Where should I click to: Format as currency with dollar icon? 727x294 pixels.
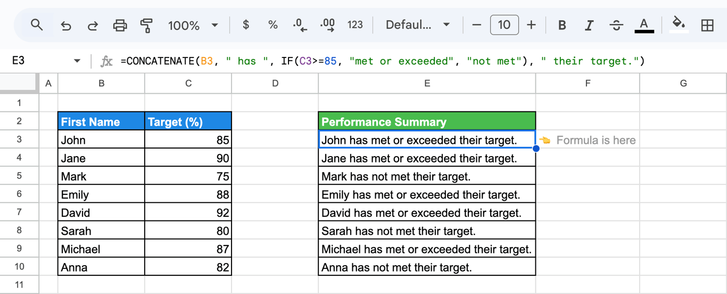point(246,24)
